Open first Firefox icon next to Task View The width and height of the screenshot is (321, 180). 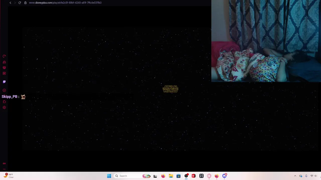tap(163, 176)
